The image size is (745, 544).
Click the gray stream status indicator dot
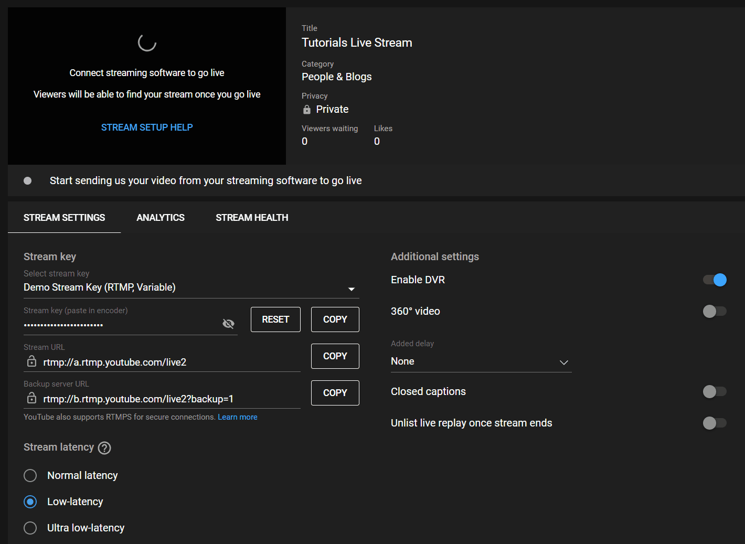(27, 180)
